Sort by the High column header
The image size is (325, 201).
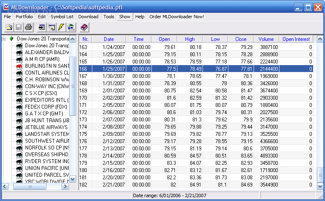(190, 39)
